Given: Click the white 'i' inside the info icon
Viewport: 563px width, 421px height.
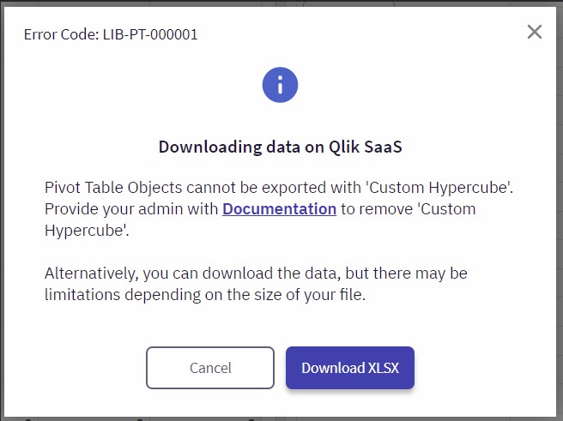Looking at the screenshot, I should pyautogui.click(x=280, y=85).
